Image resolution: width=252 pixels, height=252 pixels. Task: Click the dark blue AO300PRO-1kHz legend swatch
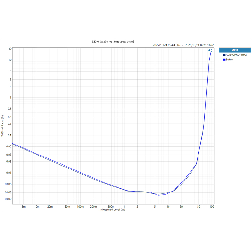click(224, 55)
